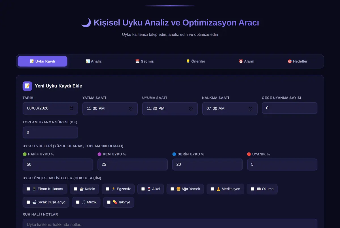Open the Yatma Saati clock picker icon

[x=131, y=109]
